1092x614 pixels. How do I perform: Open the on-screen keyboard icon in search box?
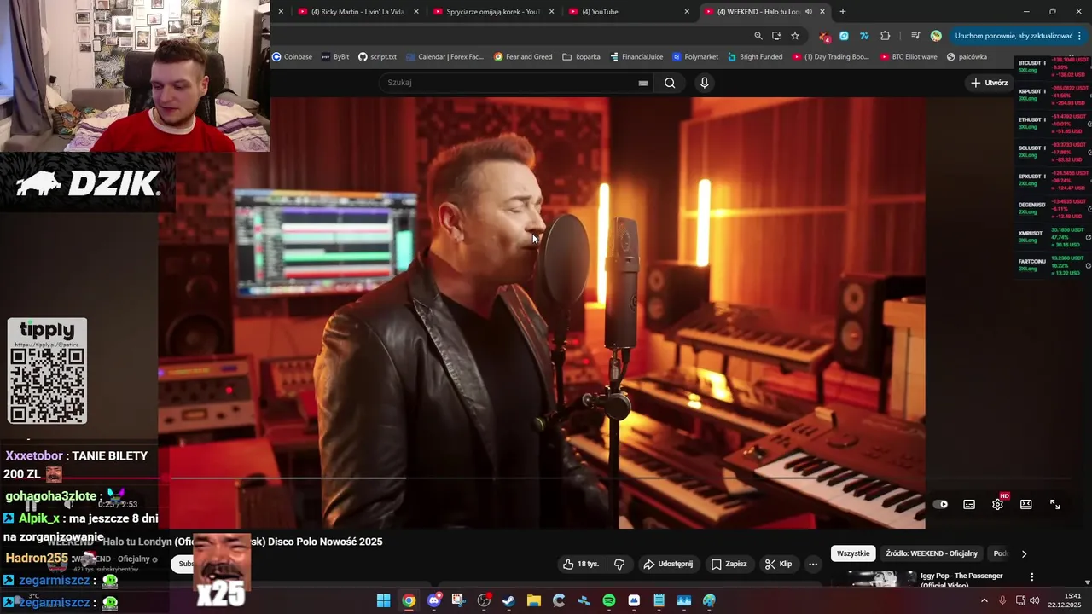pyautogui.click(x=643, y=83)
